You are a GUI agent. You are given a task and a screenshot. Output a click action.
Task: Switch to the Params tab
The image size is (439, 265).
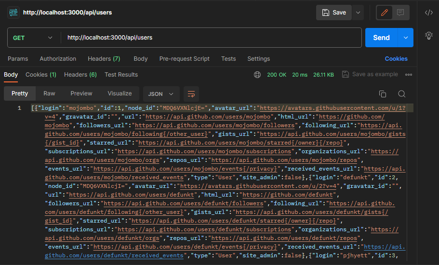pos(18,59)
